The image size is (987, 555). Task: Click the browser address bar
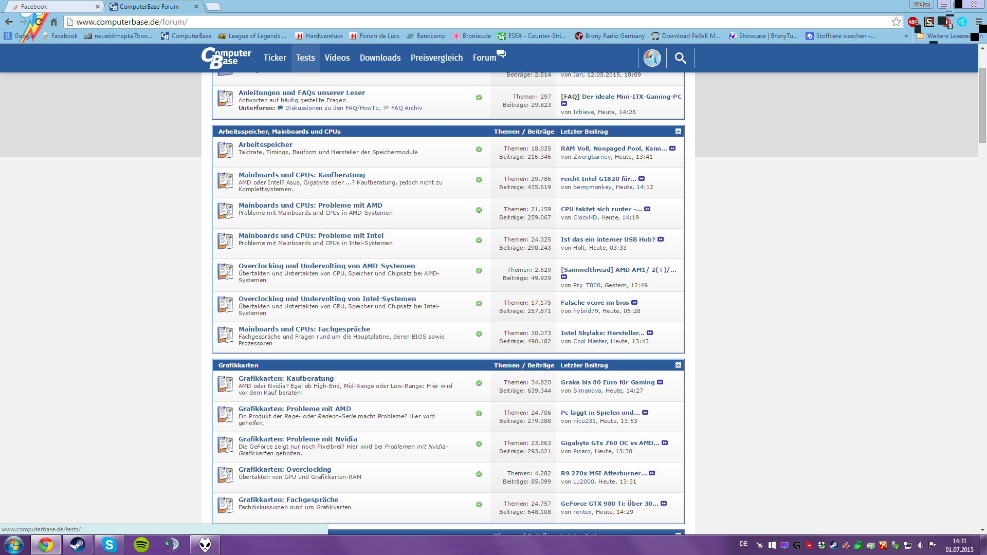click(x=463, y=22)
